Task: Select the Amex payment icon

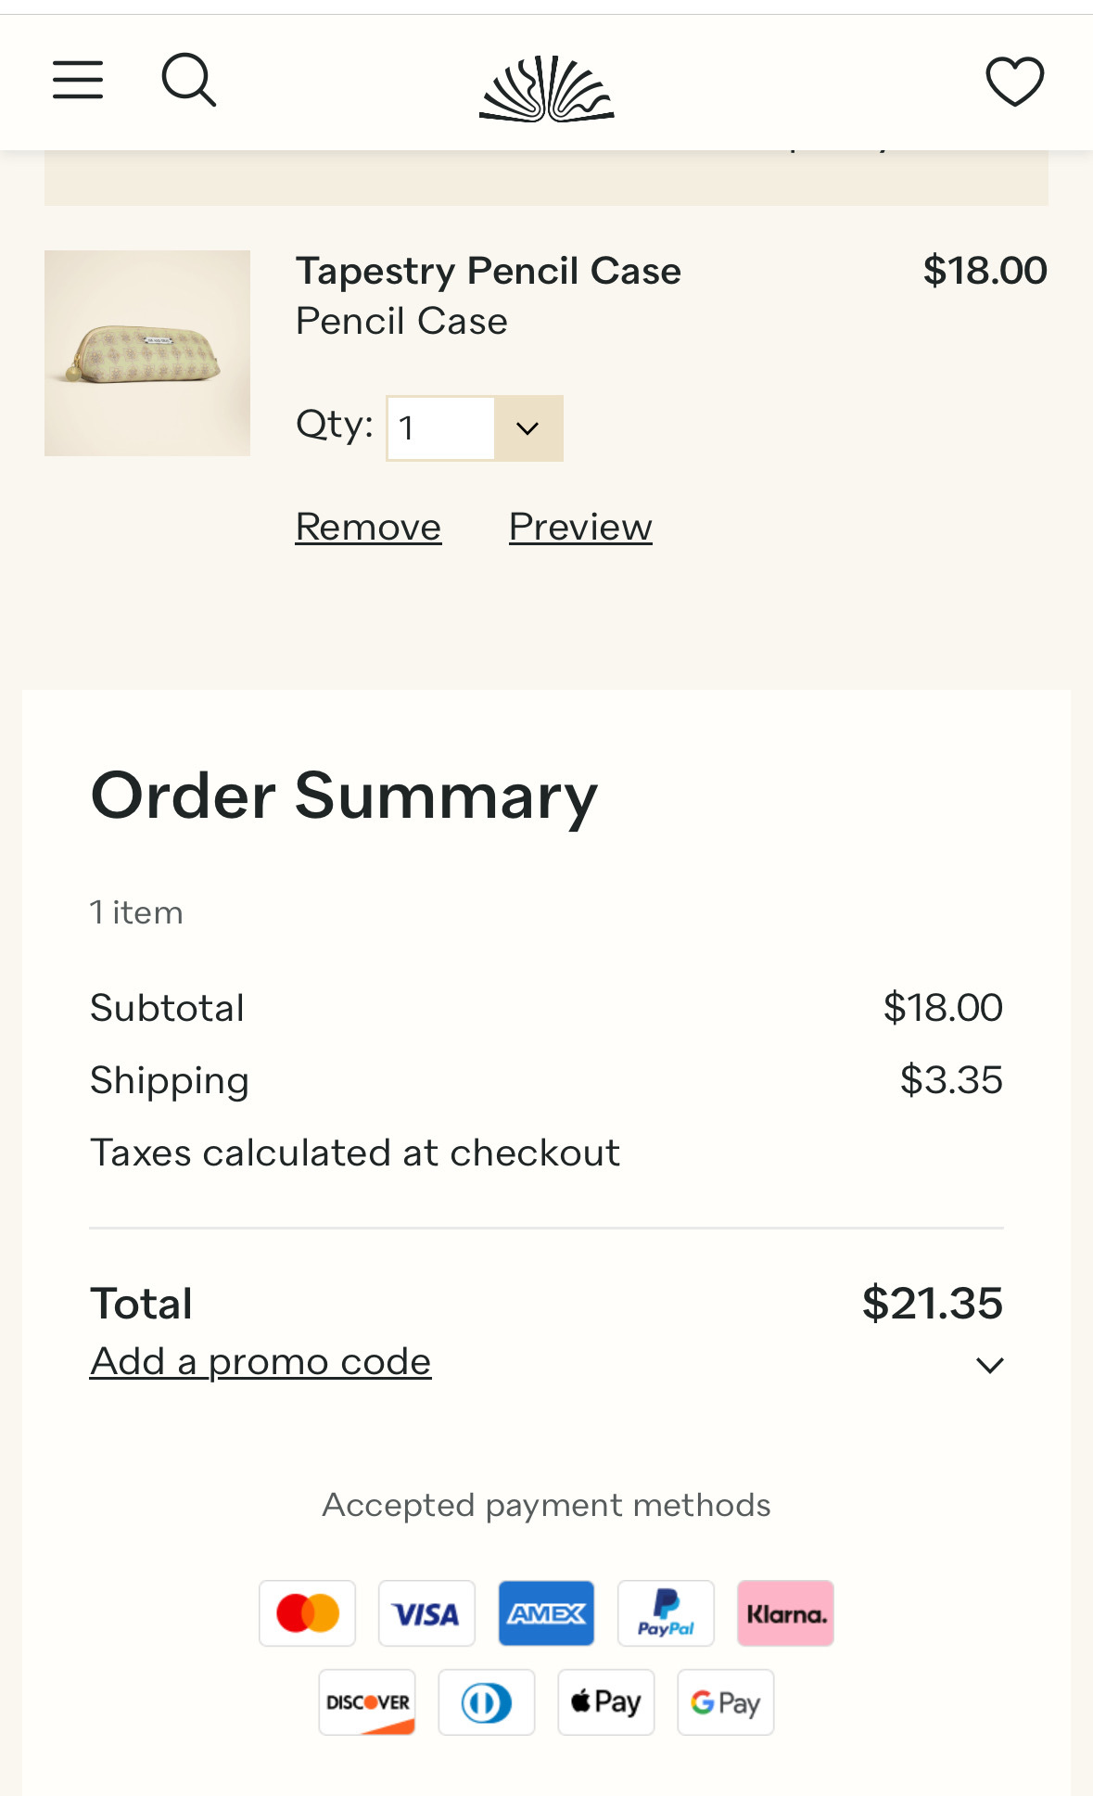Action: click(546, 1613)
